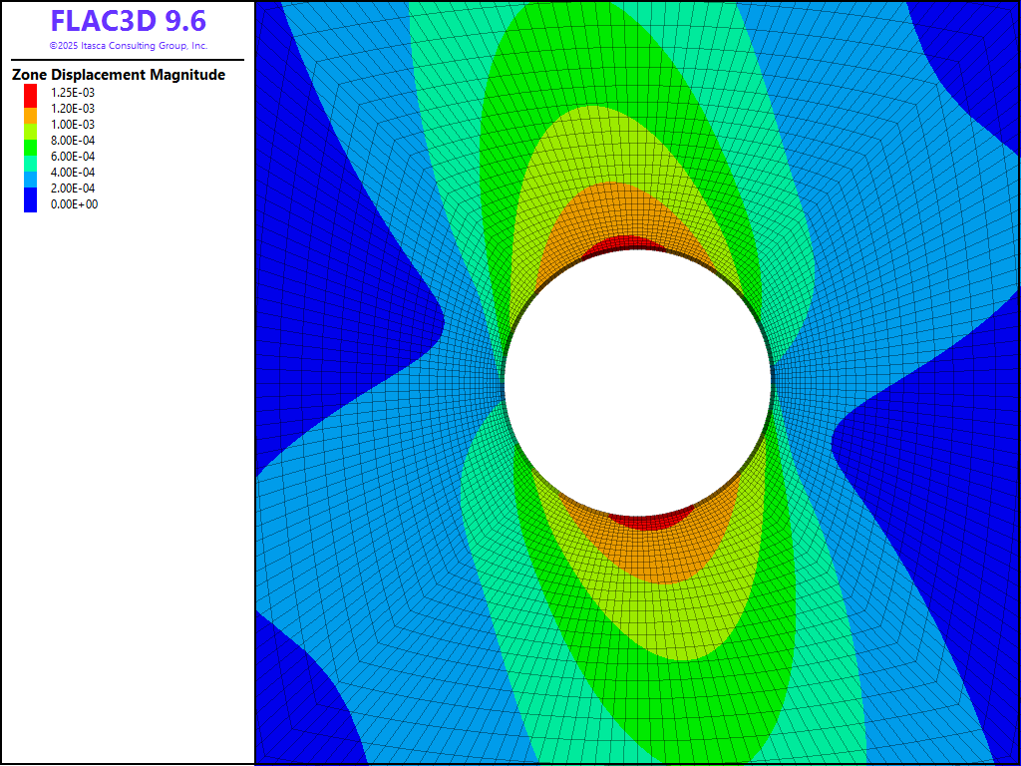Pick the dark blue legend swatch
1021x766 pixels.
(x=30, y=199)
